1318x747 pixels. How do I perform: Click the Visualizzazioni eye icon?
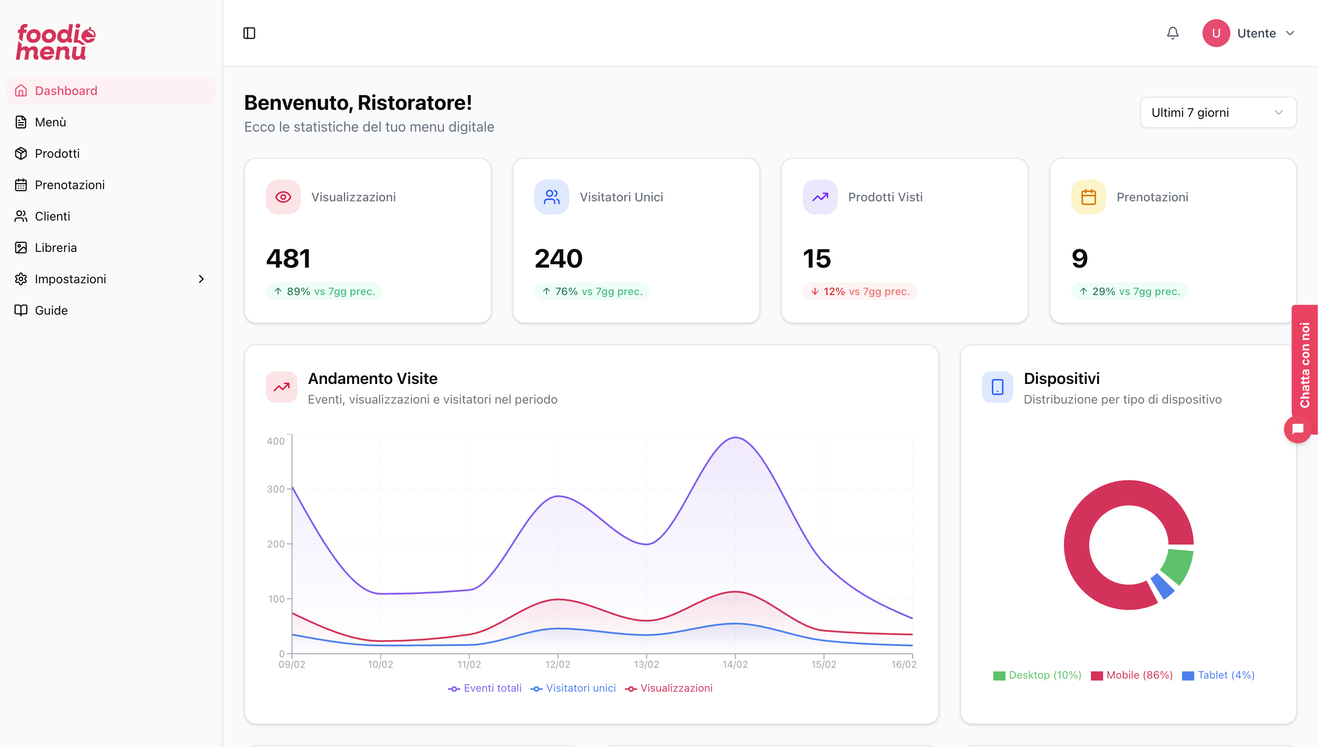click(x=283, y=197)
